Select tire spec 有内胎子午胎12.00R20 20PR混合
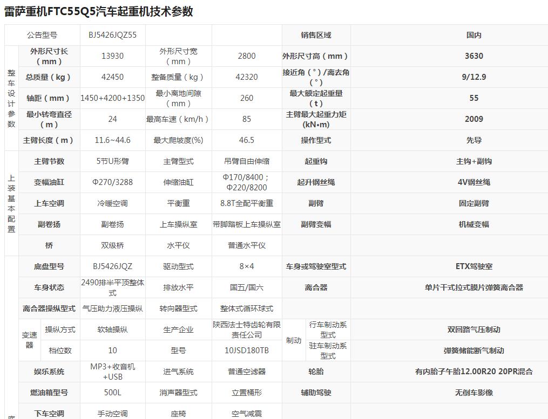 pos(474,372)
